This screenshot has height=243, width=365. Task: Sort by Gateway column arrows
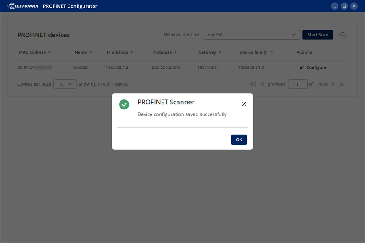point(220,52)
